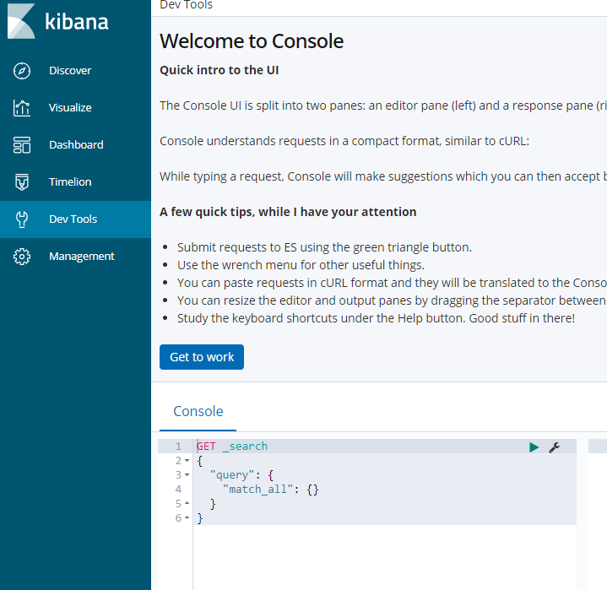
Task: Fold the "query" block at line 3
Action: [187, 475]
